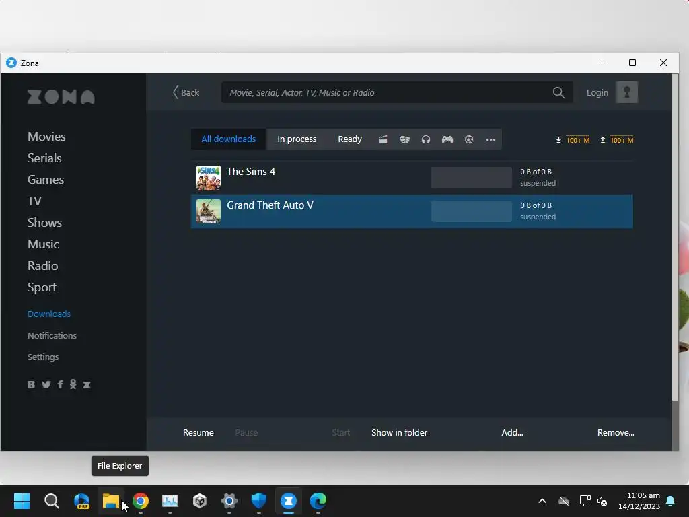Open Serials section
The image size is (689, 517).
pos(44,158)
